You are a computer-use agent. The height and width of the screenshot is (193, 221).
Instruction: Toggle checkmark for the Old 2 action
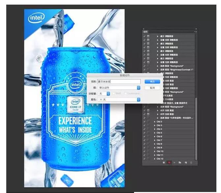click(144, 122)
